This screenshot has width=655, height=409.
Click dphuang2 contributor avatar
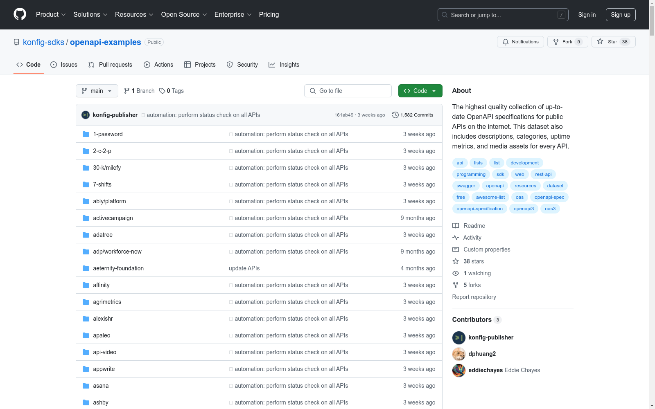pos(459,354)
